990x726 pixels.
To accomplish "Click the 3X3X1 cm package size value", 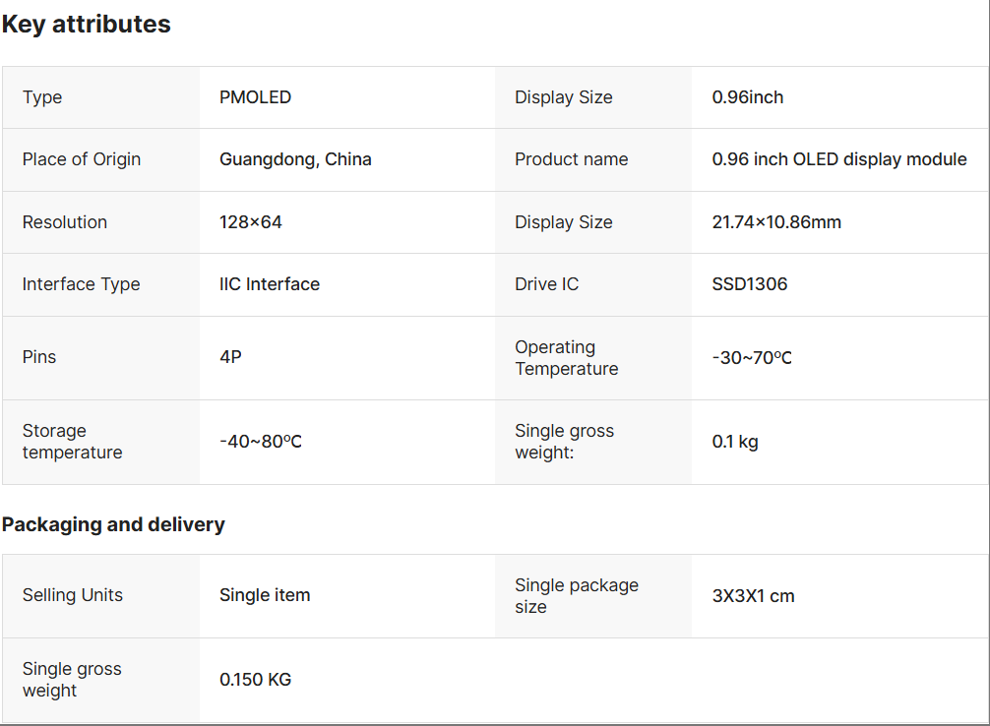I will click(x=753, y=595).
